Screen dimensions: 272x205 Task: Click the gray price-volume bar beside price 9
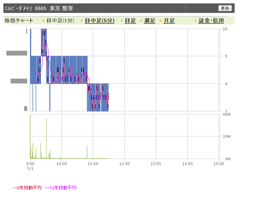pyautogui.click(x=17, y=53)
